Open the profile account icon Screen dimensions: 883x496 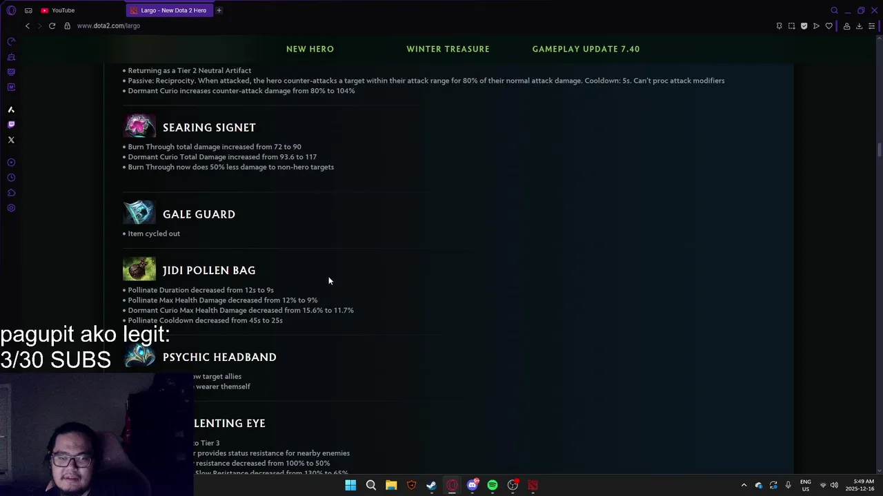846,26
